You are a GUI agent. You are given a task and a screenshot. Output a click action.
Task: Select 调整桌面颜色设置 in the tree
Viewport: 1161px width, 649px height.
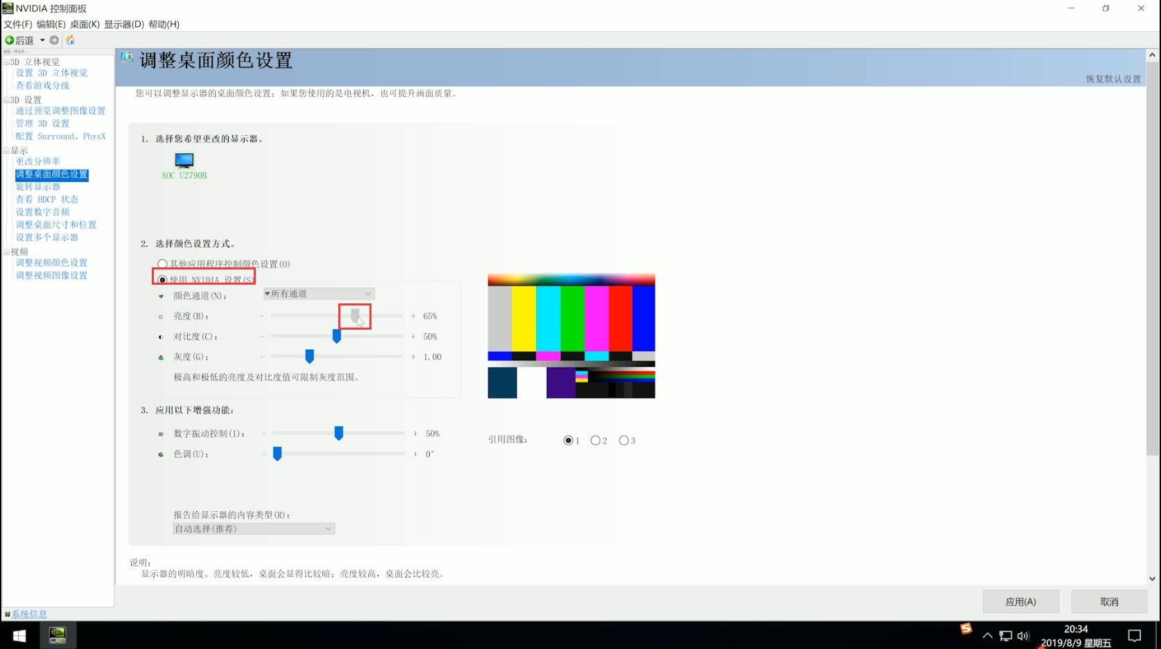click(52, 175)
